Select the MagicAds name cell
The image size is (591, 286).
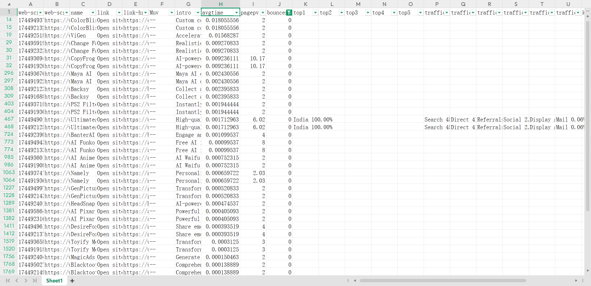pos(83,257)
